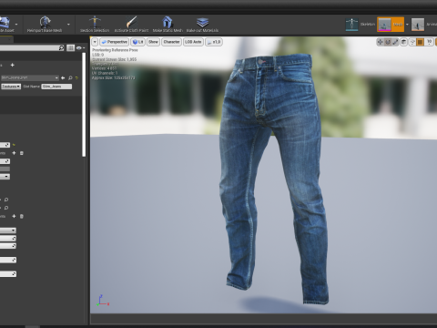Image resolution: width=437 pixels, height=328 pixels.
Task: Toggle grid snapping in viewport toolbar
Action: pos(420,42)
